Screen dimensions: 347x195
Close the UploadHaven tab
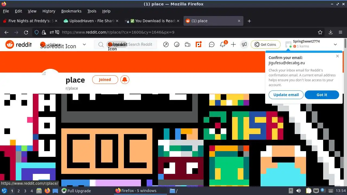point(117,21)
